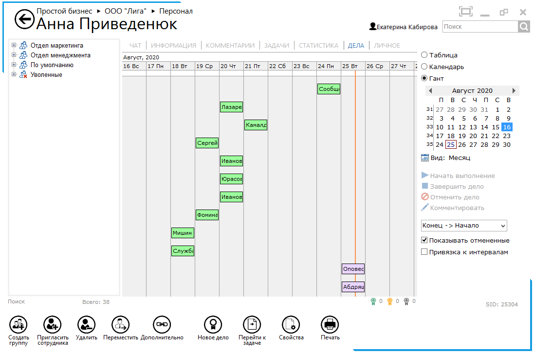Select the Календарь view radio button

click(x=424, y=67)
